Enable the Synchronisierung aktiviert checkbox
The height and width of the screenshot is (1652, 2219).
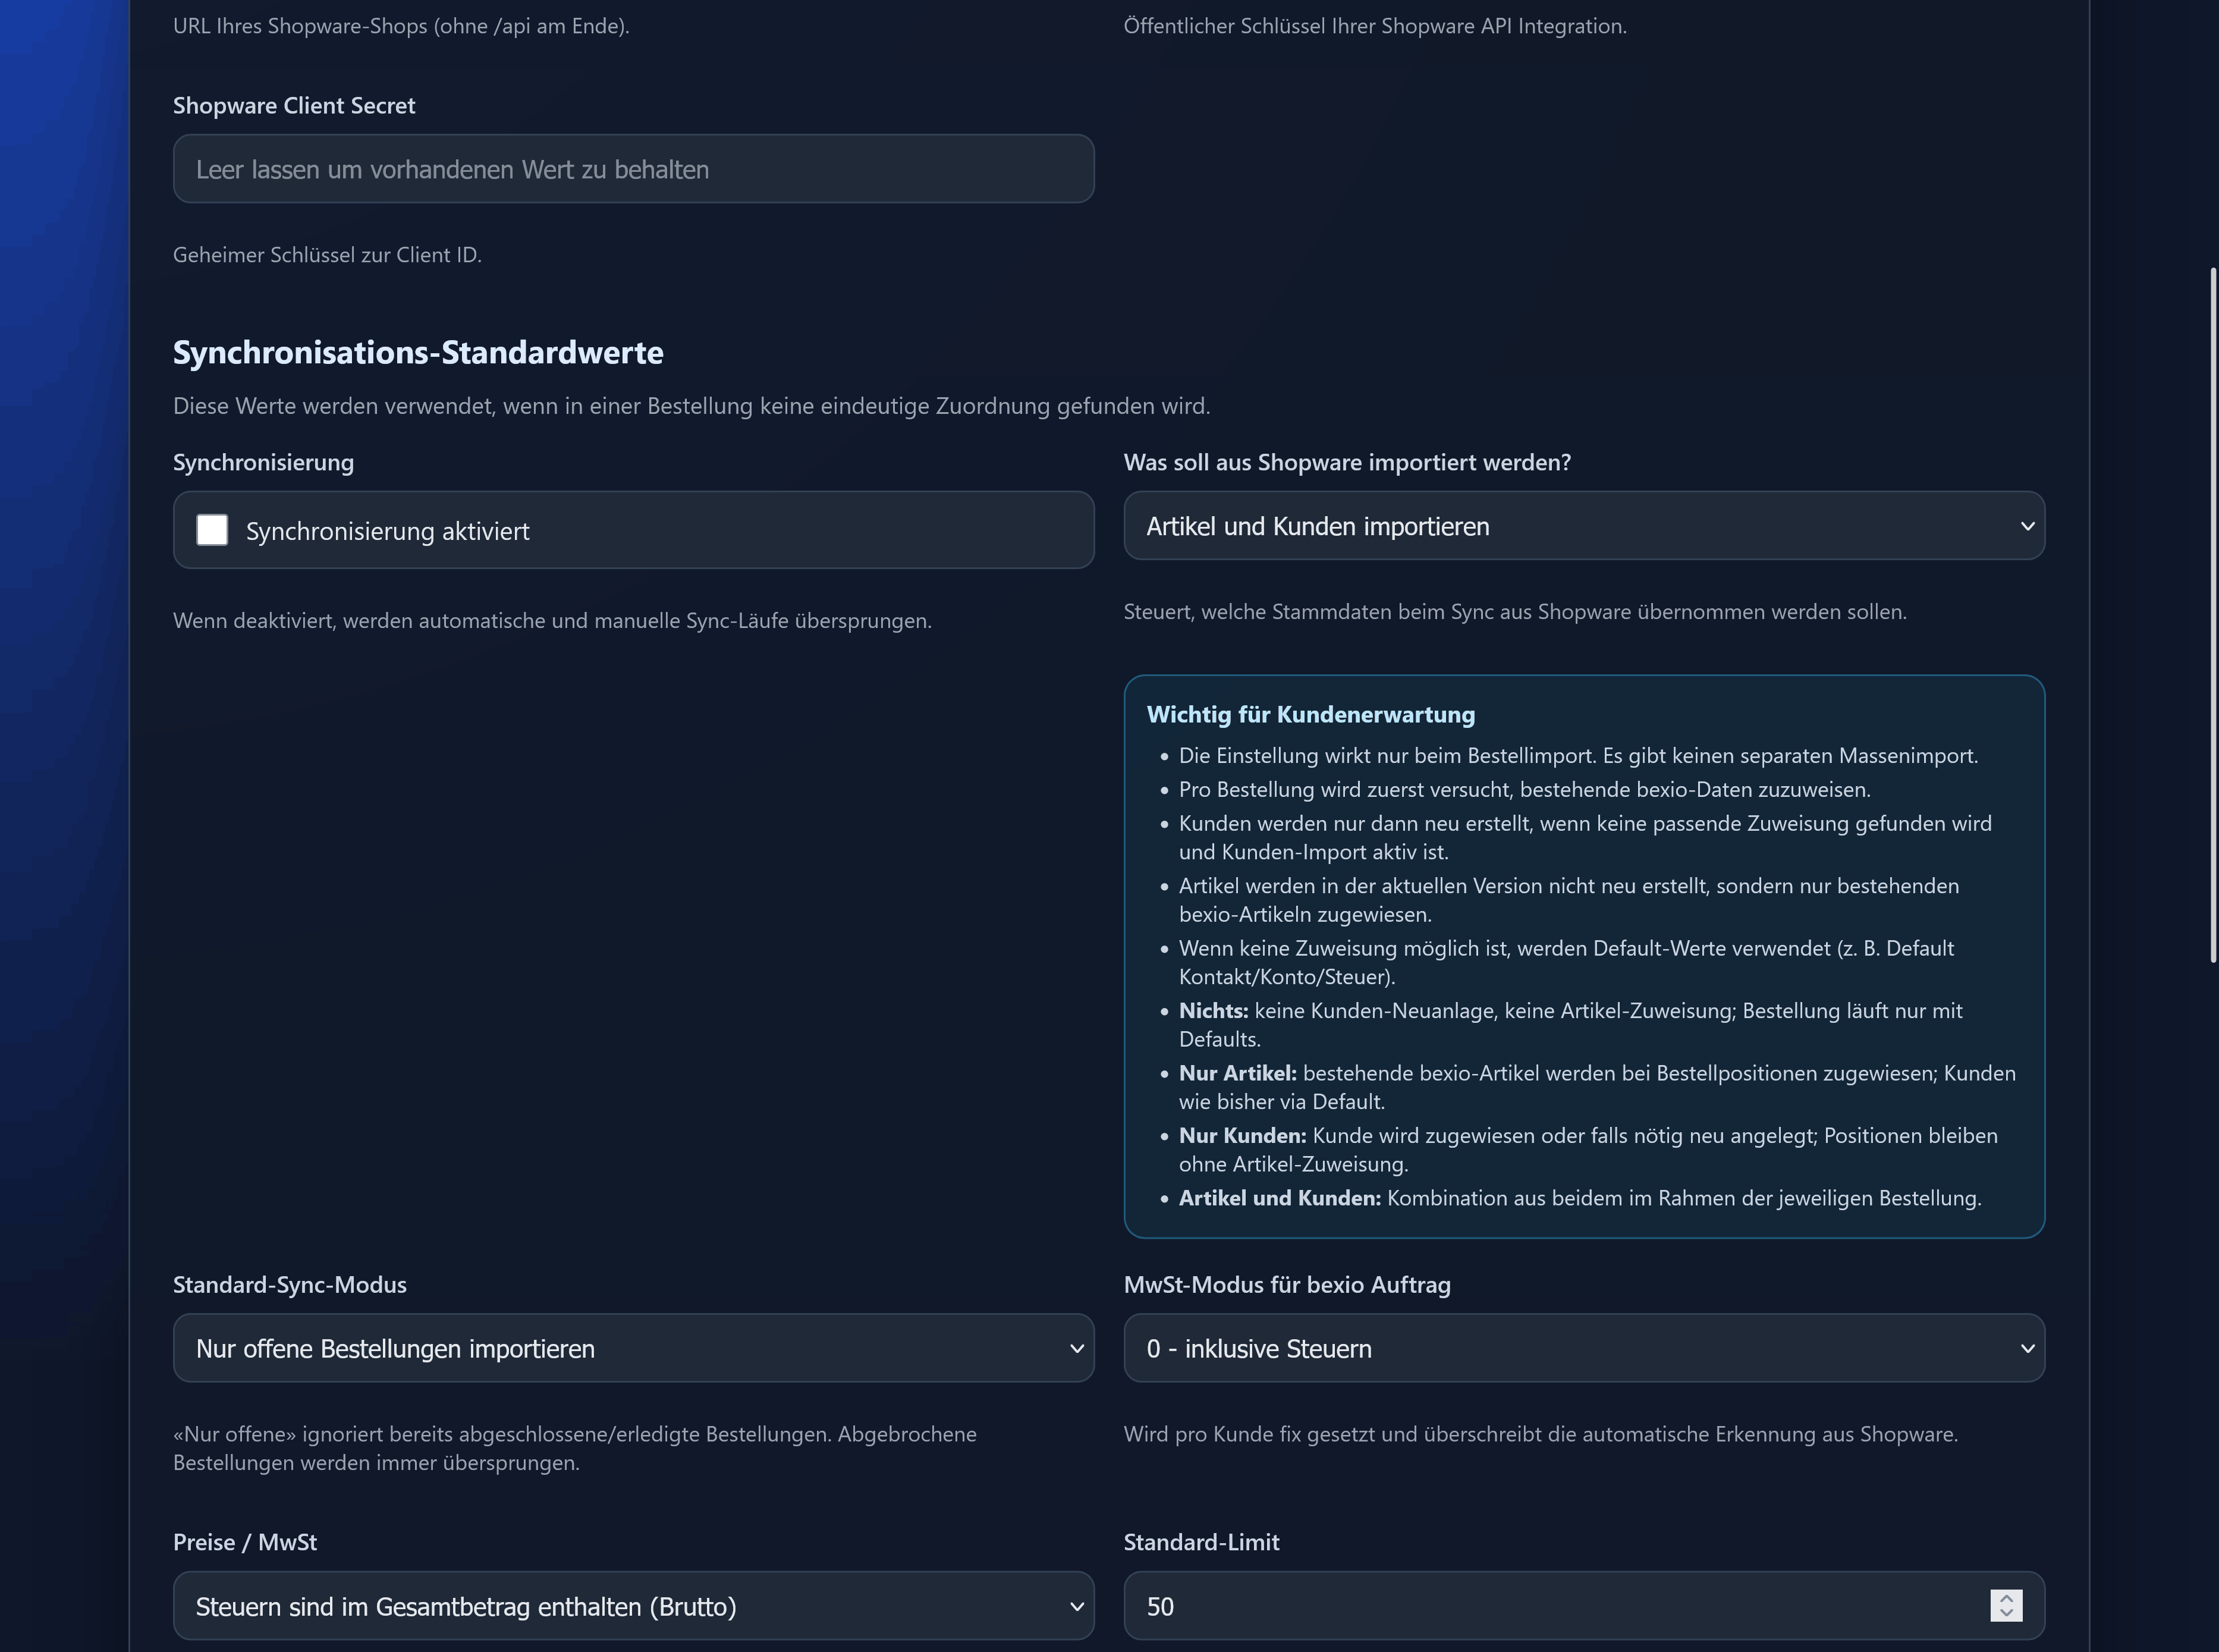212,530
